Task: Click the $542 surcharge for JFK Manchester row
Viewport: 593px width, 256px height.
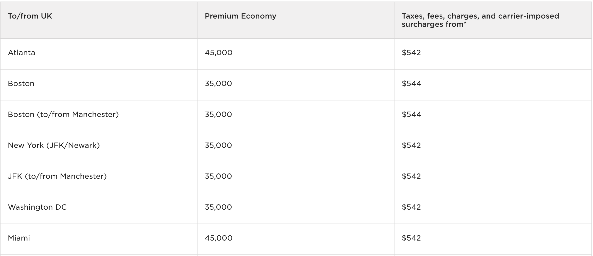Action: click(x=411, y=176)
